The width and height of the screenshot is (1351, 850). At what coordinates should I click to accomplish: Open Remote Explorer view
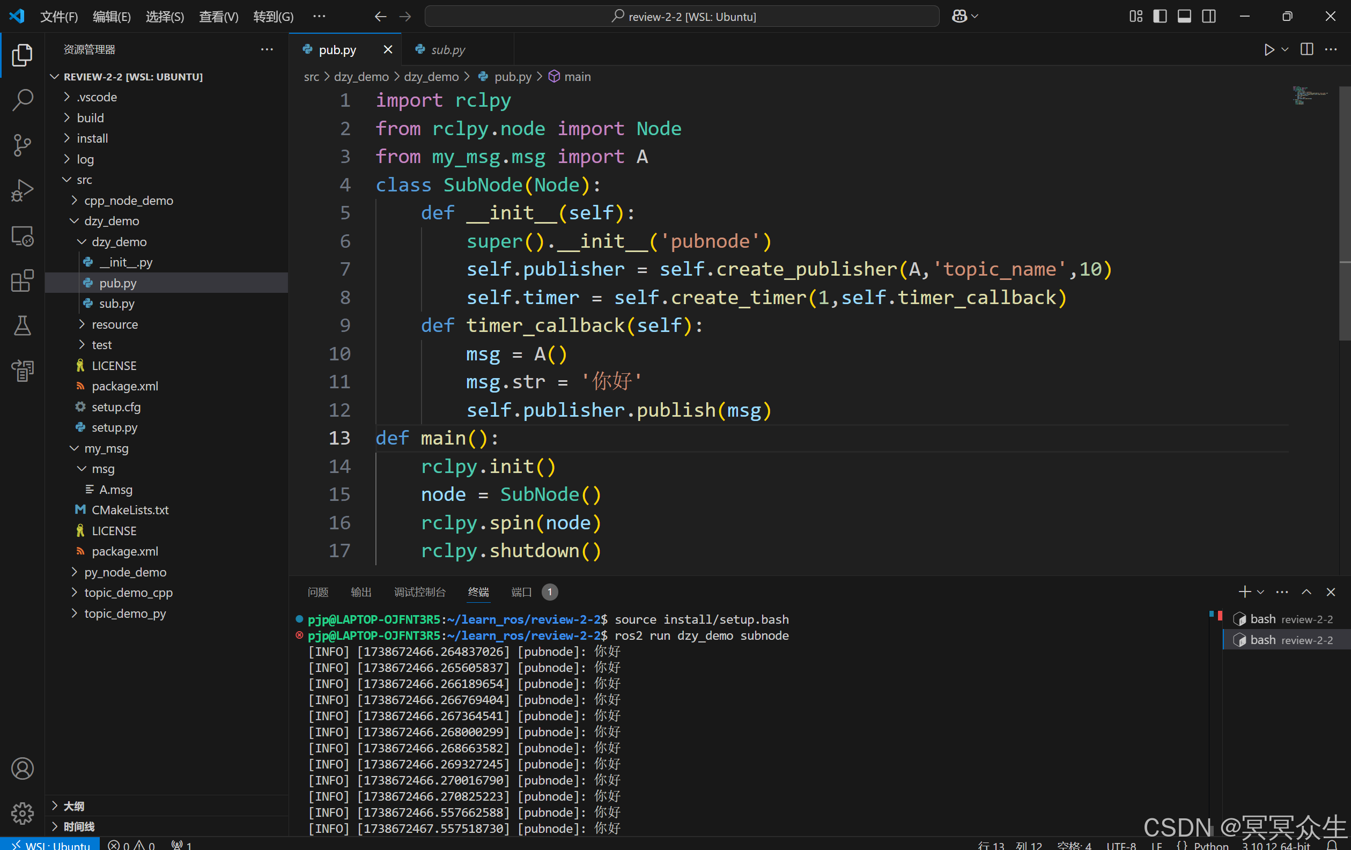(23, 235)
